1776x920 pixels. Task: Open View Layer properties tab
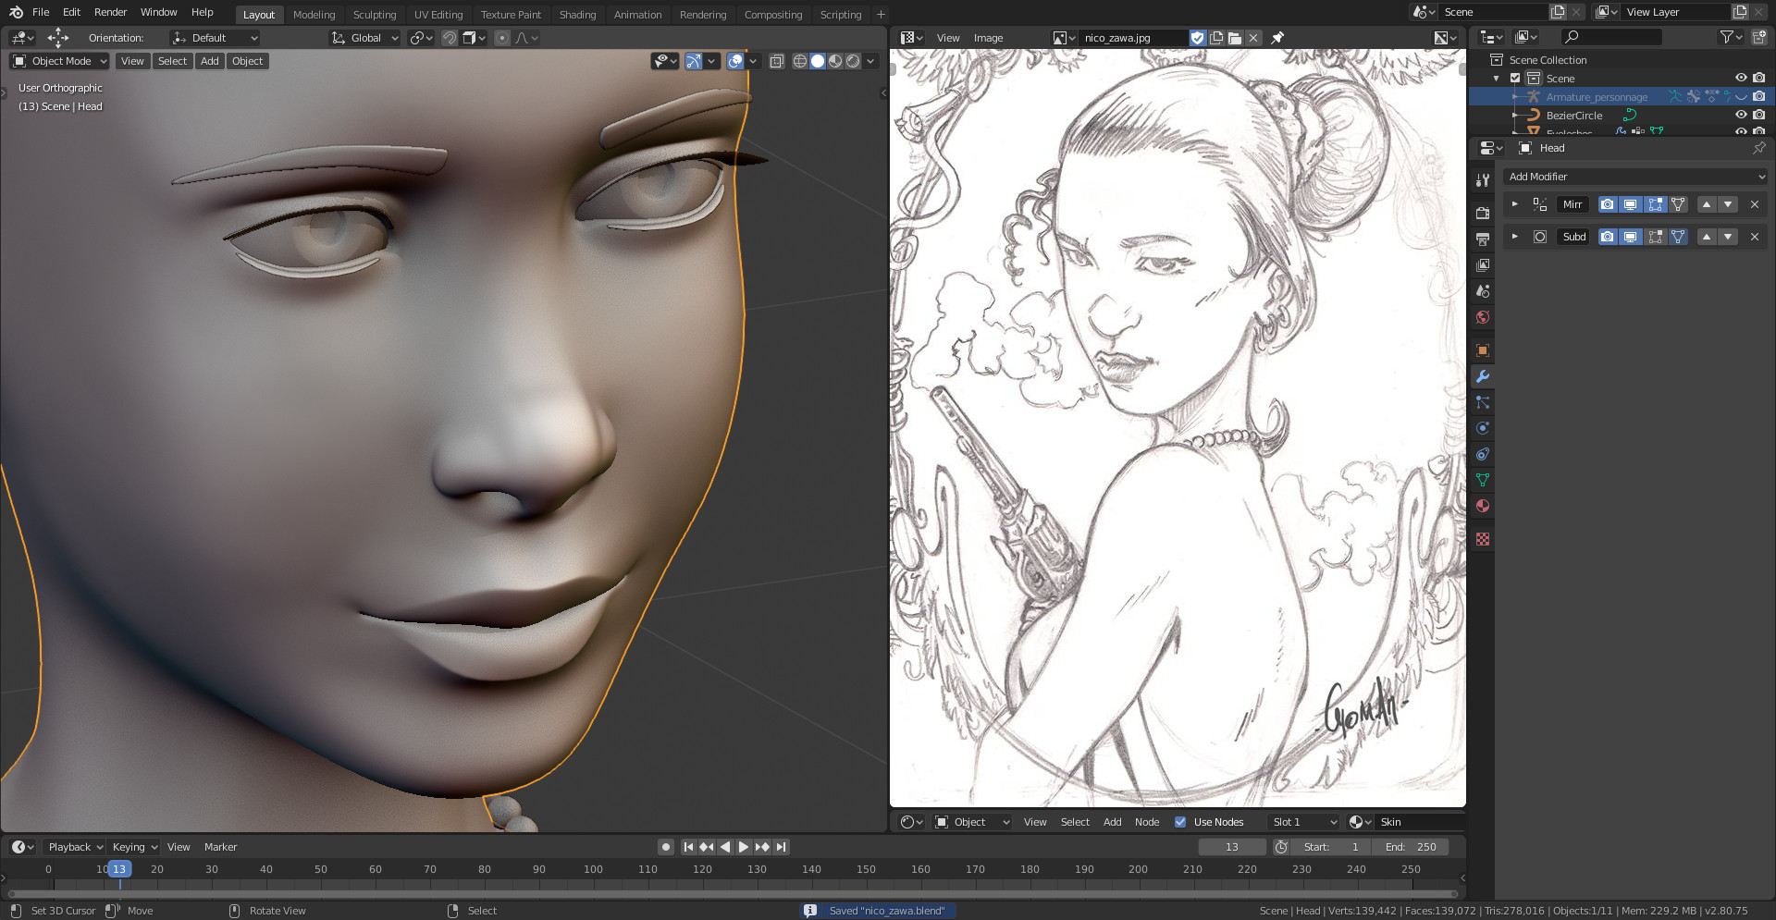tap(1483, 264)
